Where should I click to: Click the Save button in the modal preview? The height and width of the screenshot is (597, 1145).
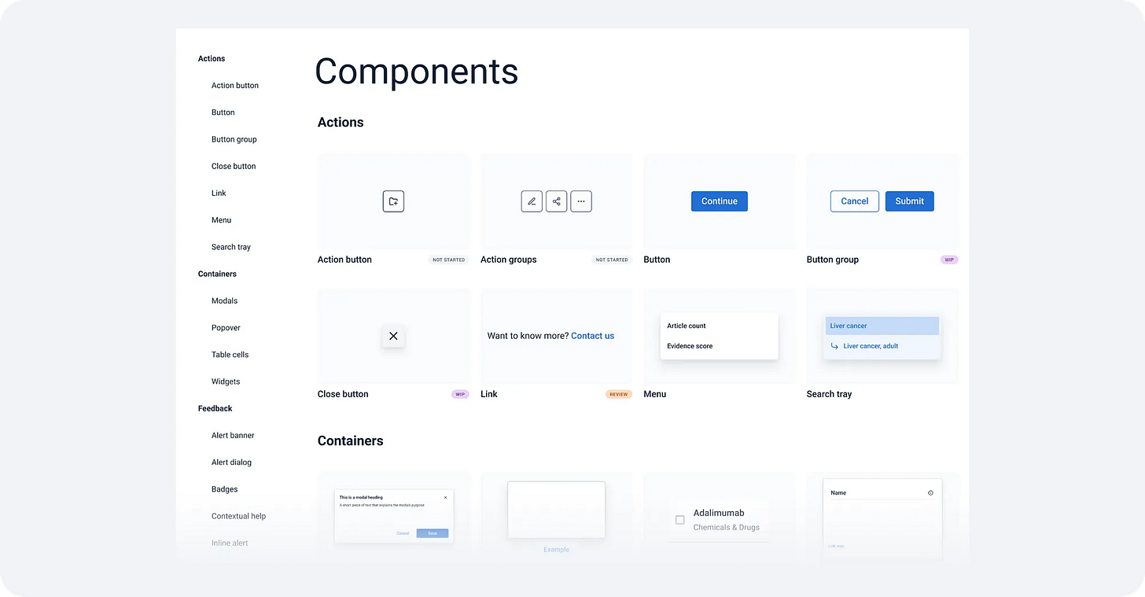pyautogui.click(x=433, y=533)
